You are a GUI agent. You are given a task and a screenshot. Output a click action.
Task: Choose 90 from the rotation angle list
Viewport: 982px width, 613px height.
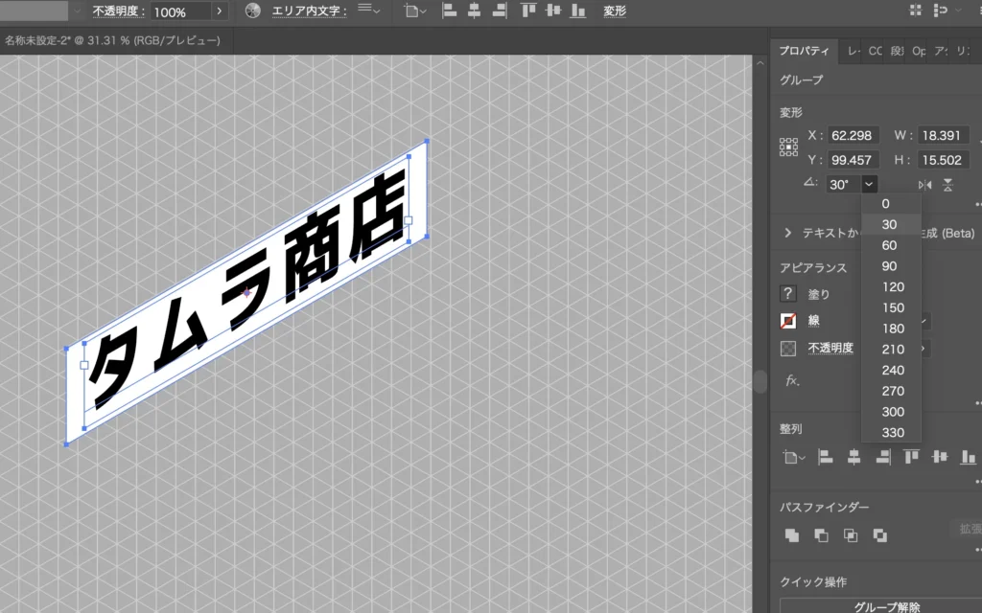point(889,266)
